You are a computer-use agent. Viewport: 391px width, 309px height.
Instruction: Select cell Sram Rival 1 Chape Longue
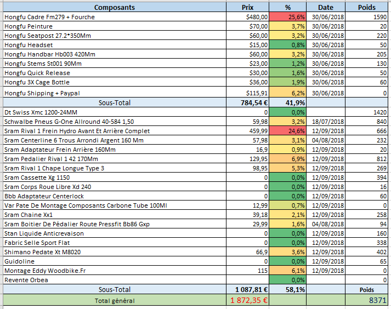click(x=115, y=168)
